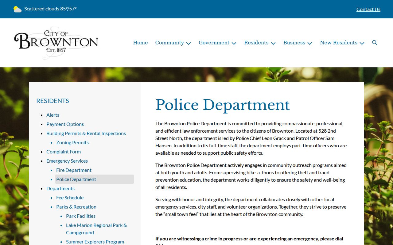Go to the Home menu item

pos(140,43)
